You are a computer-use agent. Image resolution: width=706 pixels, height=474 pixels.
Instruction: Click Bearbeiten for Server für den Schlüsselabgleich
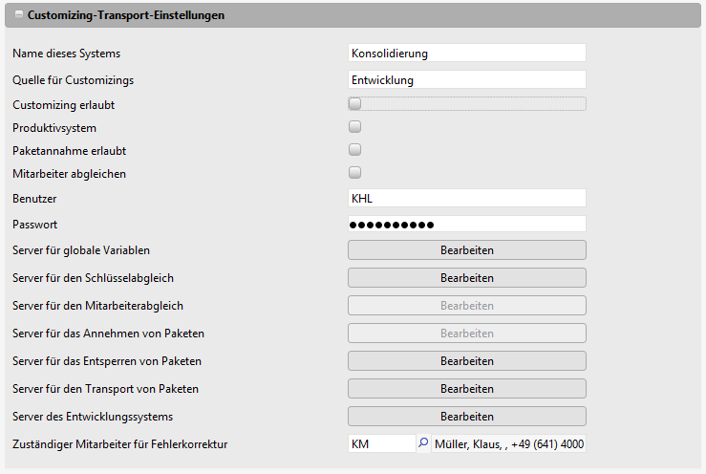[x=466, y=278]
